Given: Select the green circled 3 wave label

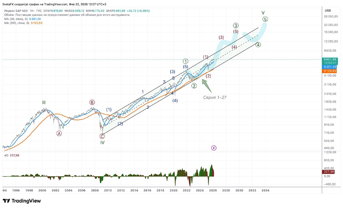Looking at the screenshot, I should point(236,26).
